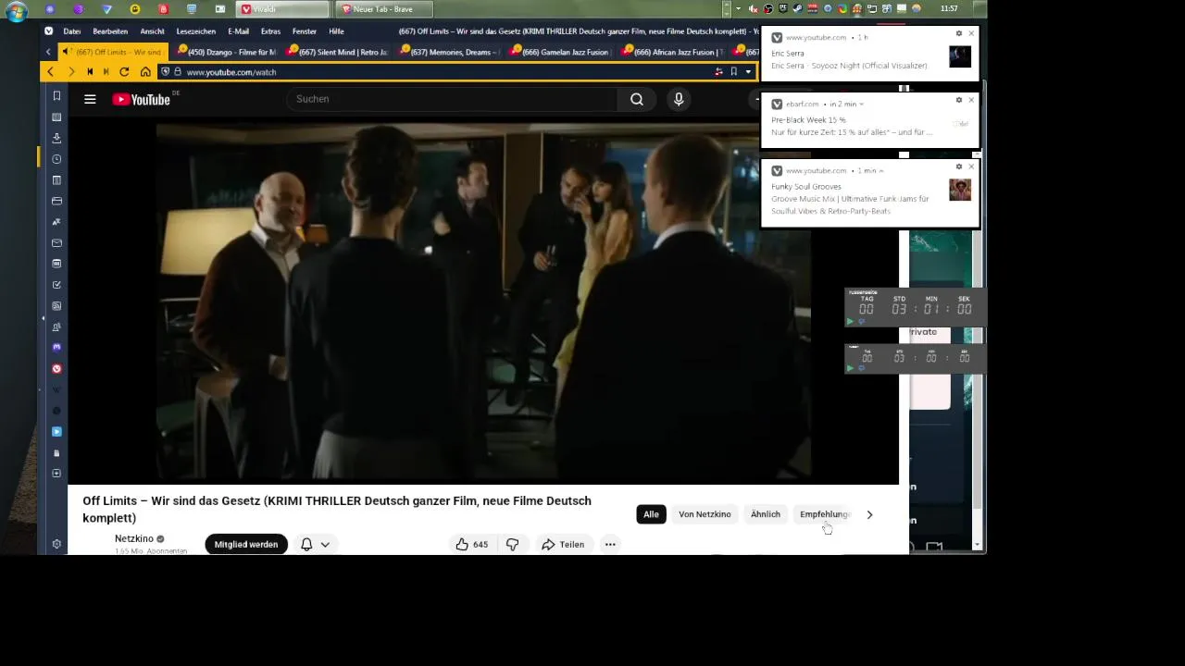The height and width of the screenshot is (666, 1185).
Task: Click the YouTube search magnifier button
Action: [637, 99]
